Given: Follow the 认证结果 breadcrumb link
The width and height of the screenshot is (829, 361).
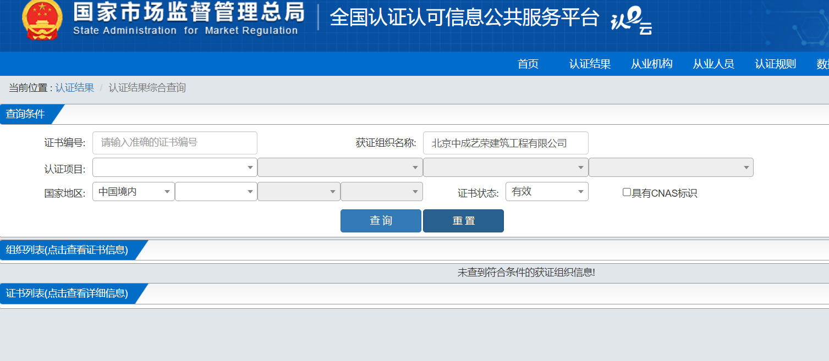Looking at the screenshot, I should pyautogui.click(x=75, y=88).
